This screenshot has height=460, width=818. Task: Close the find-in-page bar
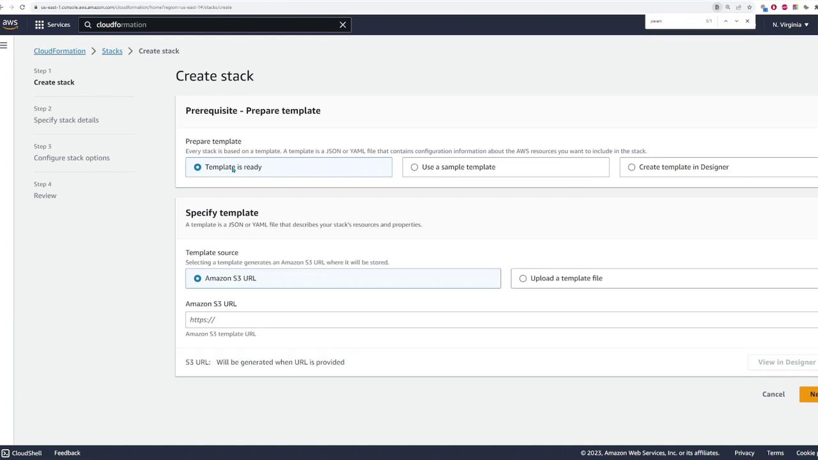(747, 21)
